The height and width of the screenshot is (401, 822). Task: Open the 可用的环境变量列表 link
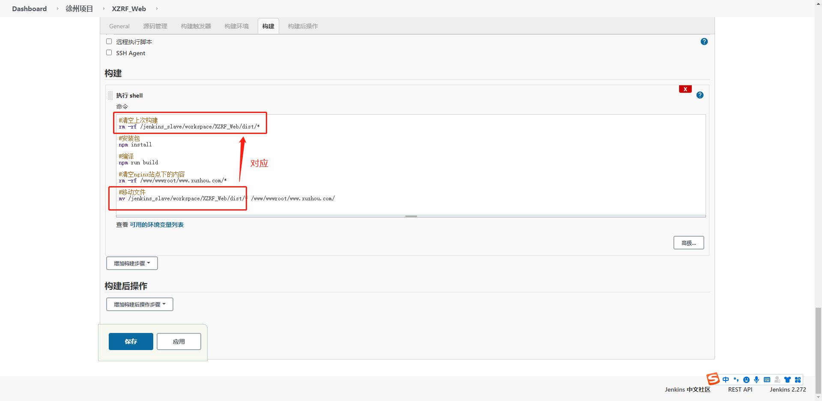(x=157, y=225)
